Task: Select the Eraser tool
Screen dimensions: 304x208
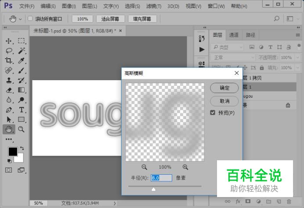Action: pos(8,90)
